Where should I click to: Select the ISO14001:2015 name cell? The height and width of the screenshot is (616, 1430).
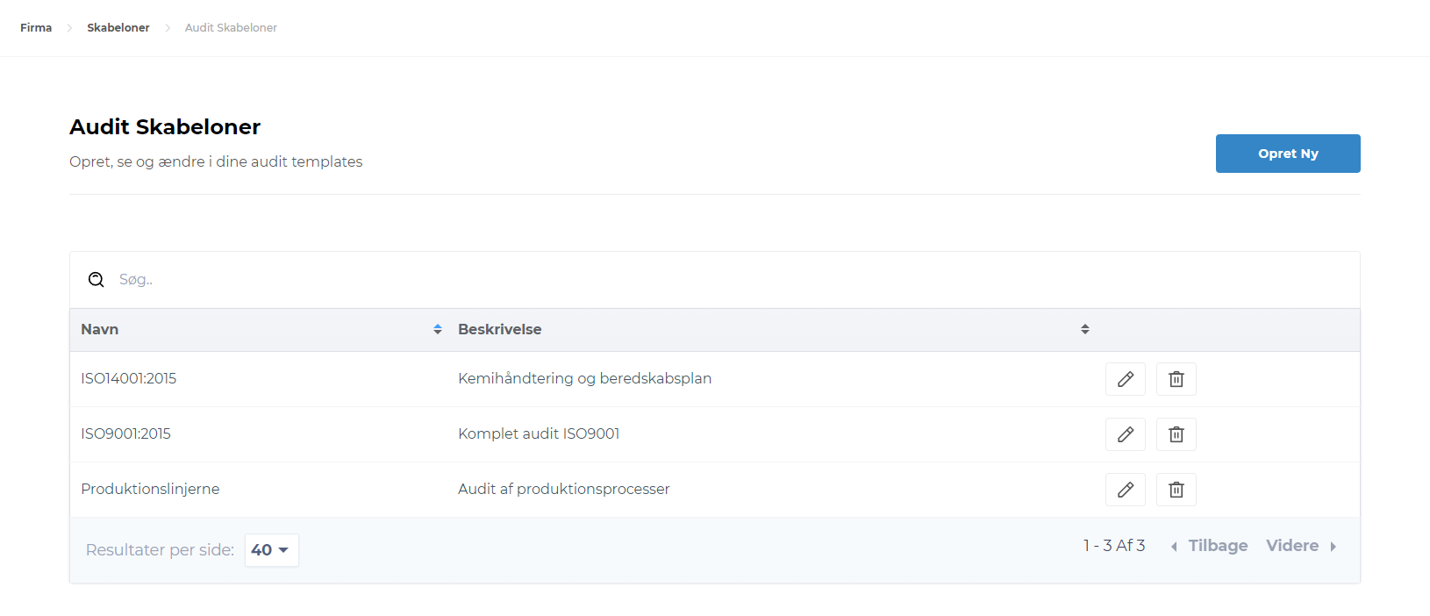click(x=129, y=379)
